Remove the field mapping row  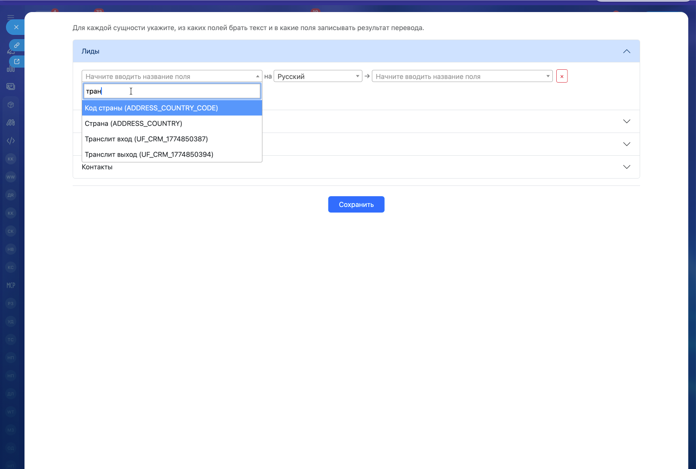click(x=562, y=76)
